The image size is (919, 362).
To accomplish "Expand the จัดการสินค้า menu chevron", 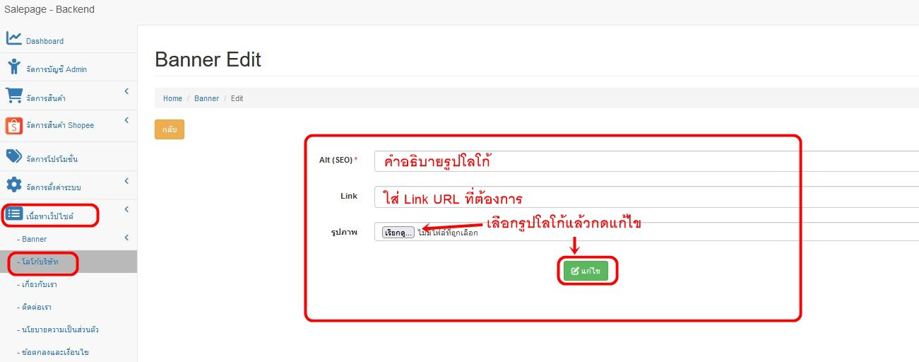I will coord(126,91).
